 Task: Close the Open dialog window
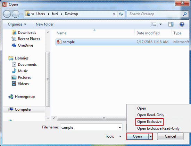[182, 3]
